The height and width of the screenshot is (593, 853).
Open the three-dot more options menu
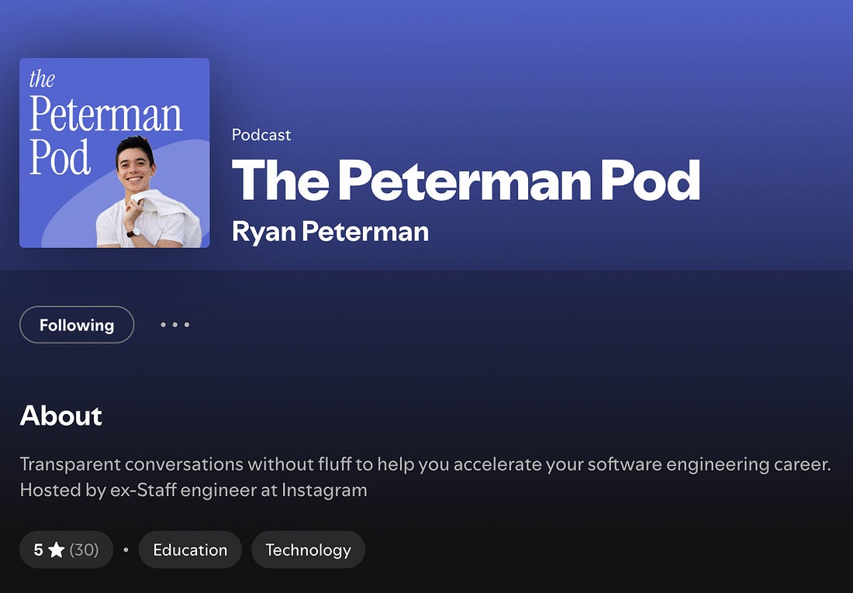click(174, 325)
